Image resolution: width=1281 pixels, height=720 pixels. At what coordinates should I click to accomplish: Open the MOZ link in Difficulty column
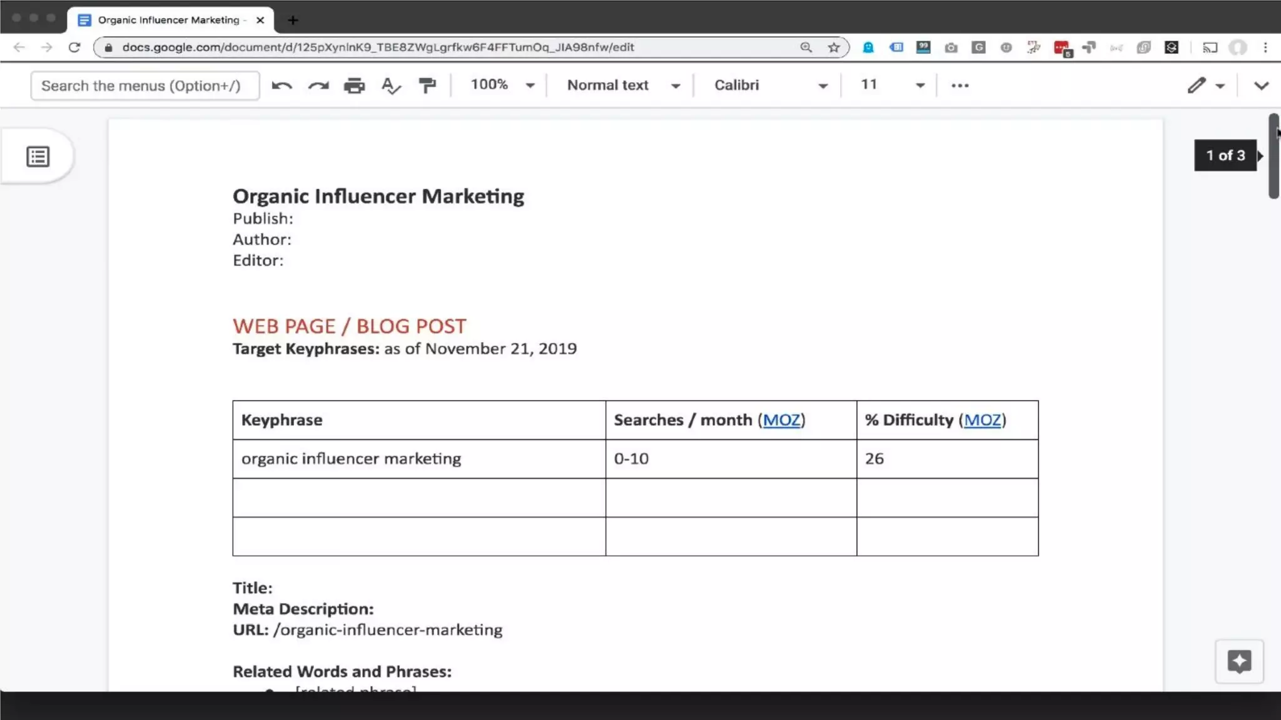click(982, 420)
